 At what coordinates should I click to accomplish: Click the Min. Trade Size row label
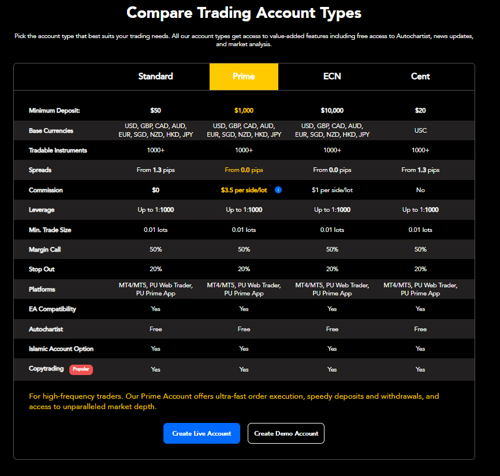pyautogui.click(x=50, y=230)
